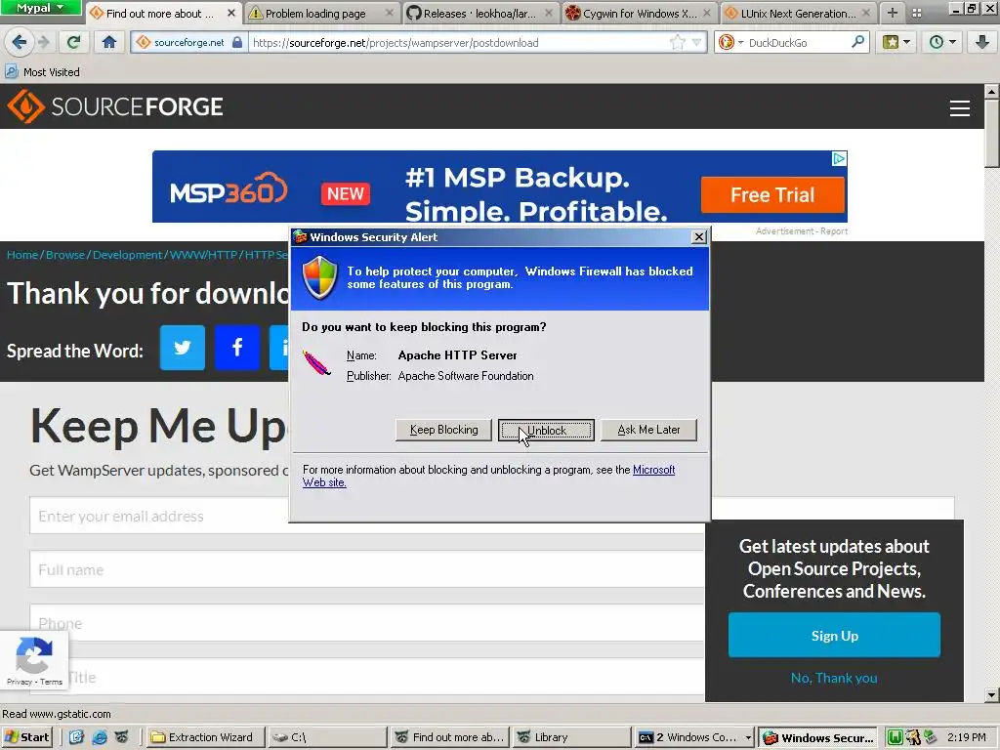Go forward using browser forward arrow
This screenshot has height=750, width=1000.
click(x=43, y=43)
